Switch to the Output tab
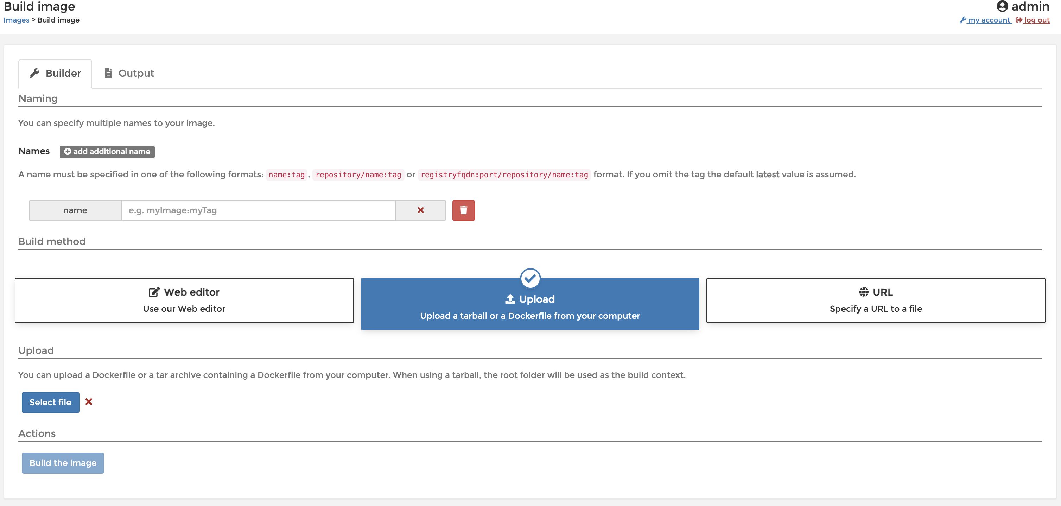 [x=129, y=73]
